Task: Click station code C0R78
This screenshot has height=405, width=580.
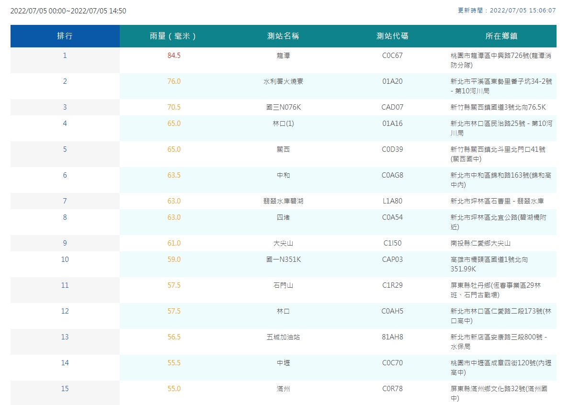Action: [x=392, y=389]
